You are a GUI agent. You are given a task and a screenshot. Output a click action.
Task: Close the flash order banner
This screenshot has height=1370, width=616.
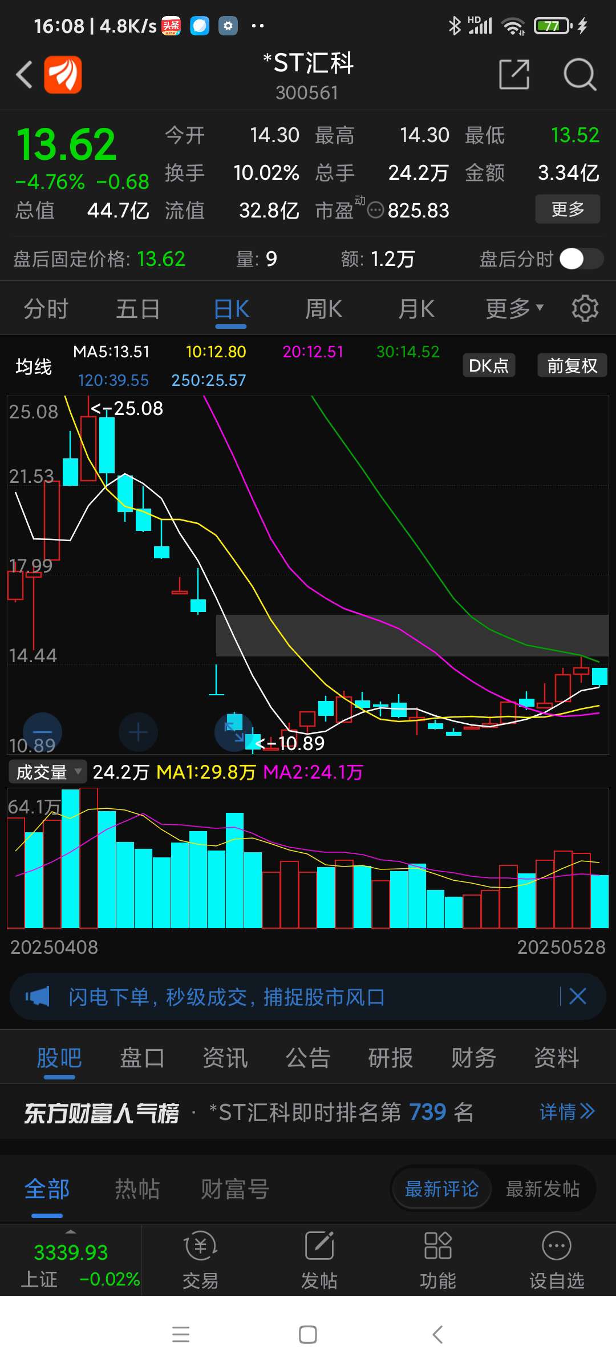pyautogui.click(x=578, y=997)
